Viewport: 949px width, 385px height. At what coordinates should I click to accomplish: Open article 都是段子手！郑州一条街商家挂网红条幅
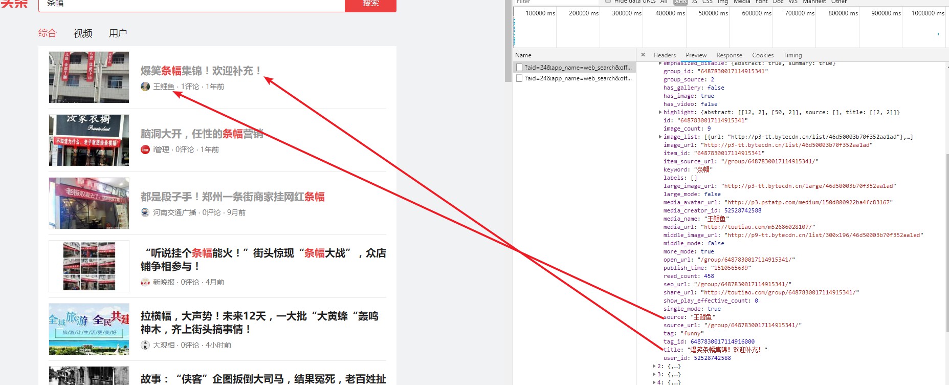[233, 197]
